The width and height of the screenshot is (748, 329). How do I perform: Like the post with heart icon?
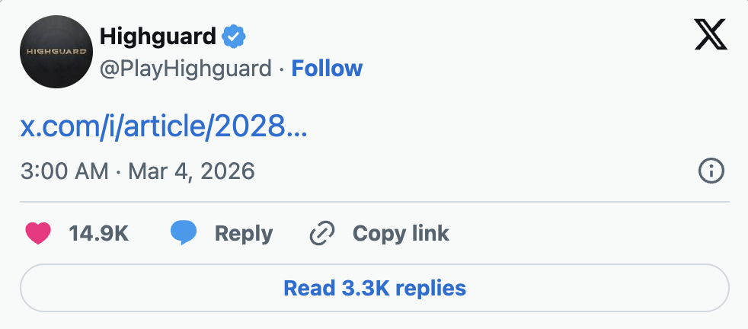coord(37,233)
